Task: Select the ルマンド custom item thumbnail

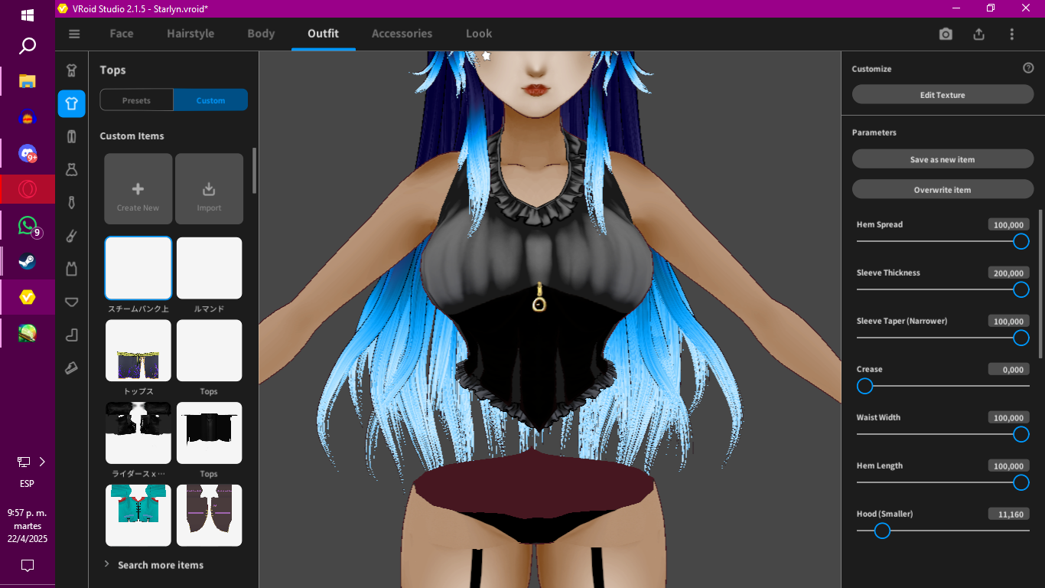Action: tap(209, 268)
